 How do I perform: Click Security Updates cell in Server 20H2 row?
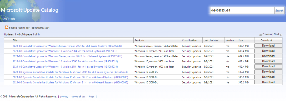[191, 56]
